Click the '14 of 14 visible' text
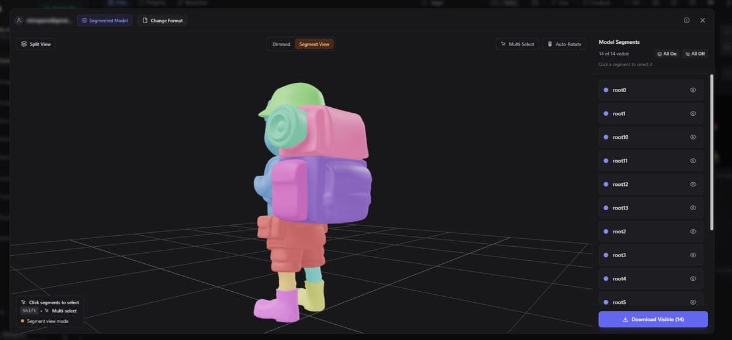Viewport: 732px width, 340px height. point(614,54)
